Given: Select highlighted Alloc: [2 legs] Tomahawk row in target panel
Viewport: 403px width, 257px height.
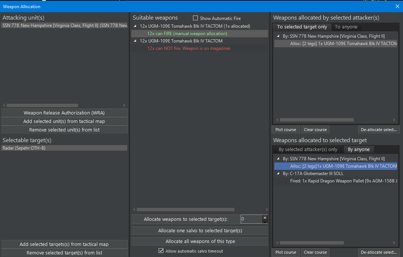Looking at the screenshot, I should point(336,166).
